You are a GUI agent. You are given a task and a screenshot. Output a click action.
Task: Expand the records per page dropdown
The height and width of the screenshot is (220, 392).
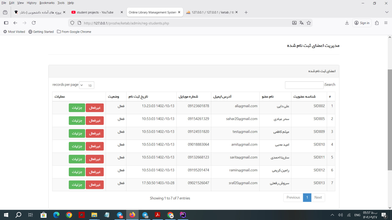pyautogui.click(x=87, y=85)
